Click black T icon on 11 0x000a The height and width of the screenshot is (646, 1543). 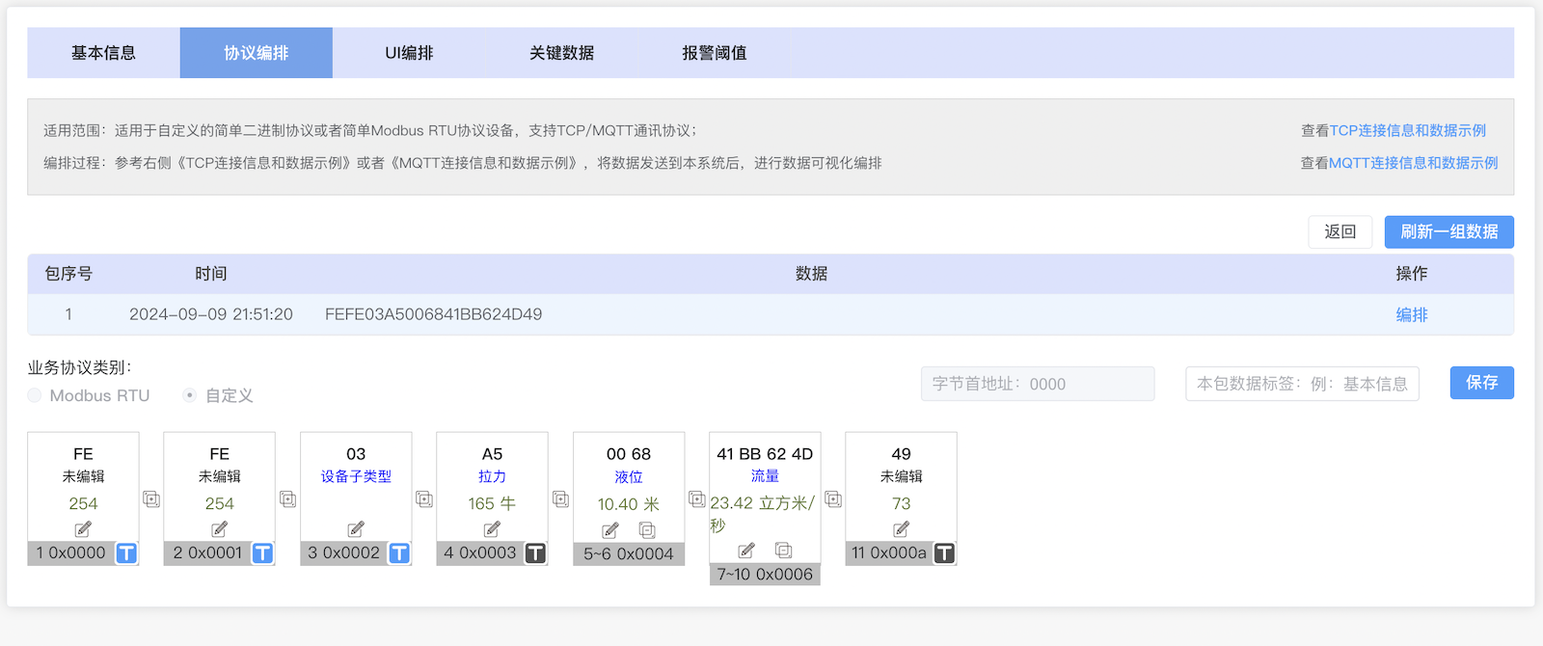(x=944, y=553)
